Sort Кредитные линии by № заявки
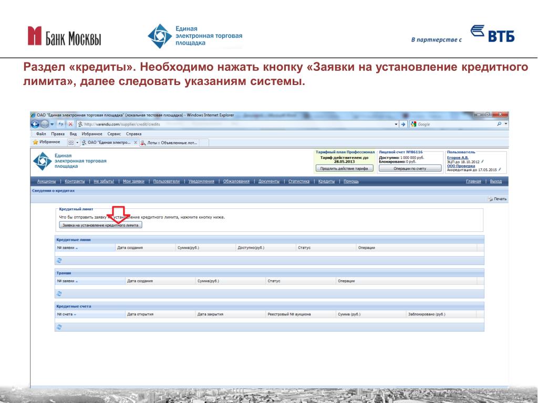538x403 pixels. (x=85, y=248)
